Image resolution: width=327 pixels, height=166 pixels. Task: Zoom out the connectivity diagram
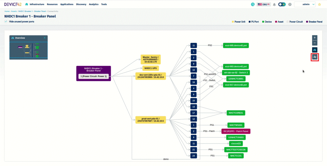315,43
